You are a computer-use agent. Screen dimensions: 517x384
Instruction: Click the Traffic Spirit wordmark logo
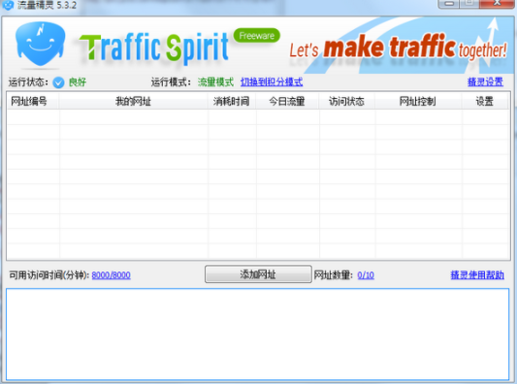[x=153, y=48]
